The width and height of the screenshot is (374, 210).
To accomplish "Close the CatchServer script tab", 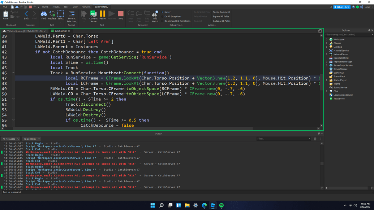I will [x=69, y=31].
